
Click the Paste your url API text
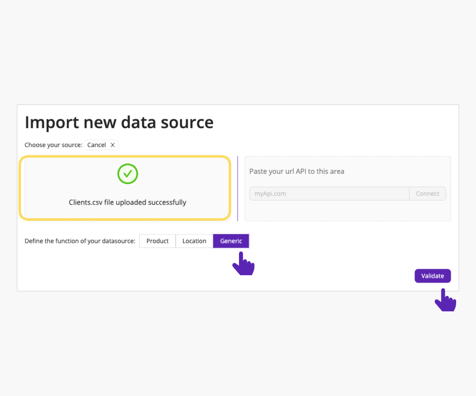pyautogui.click(x=297, y=171)
